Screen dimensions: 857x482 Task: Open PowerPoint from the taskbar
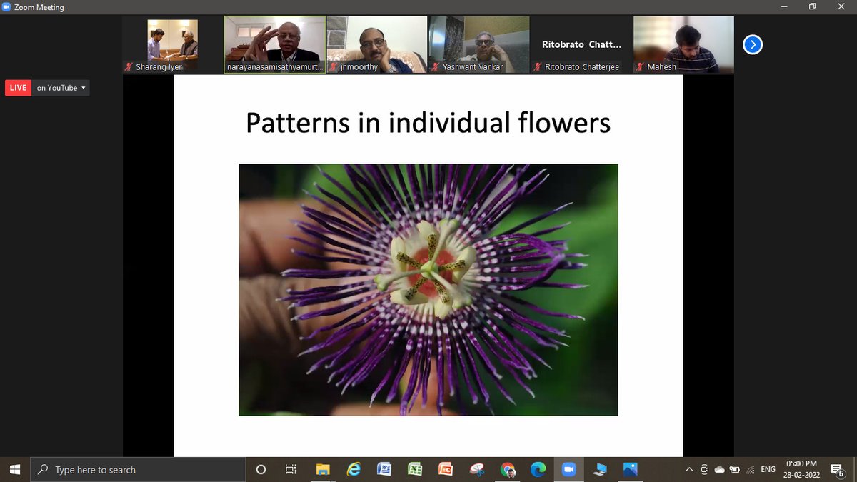446,469
